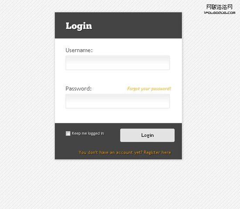The height and width of the screenshot is (209, 240).
Task: Click the 'You don't have an account yet?' text
Action: coord(110,152)
